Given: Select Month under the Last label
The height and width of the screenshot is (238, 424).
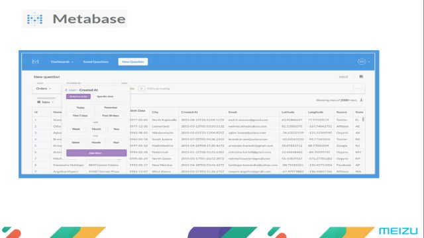Looking at the screenshot, I should [96, 129].
